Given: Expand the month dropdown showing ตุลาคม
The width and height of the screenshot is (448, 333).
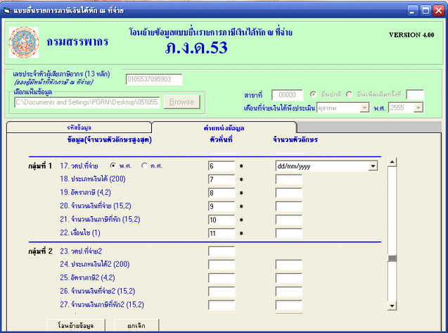Looking at the screenshot, I should (x=364, y=108).
